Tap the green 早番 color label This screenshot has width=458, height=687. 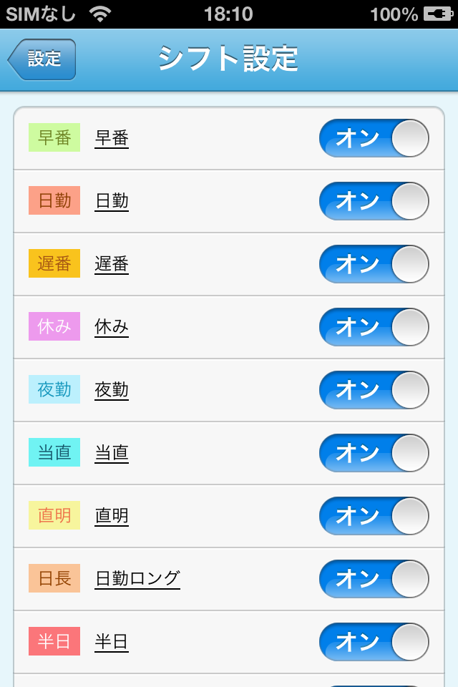54,137
